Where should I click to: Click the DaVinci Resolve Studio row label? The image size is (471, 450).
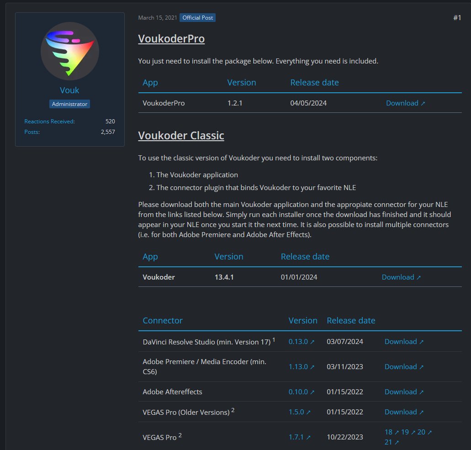click(x=209, y=342)
